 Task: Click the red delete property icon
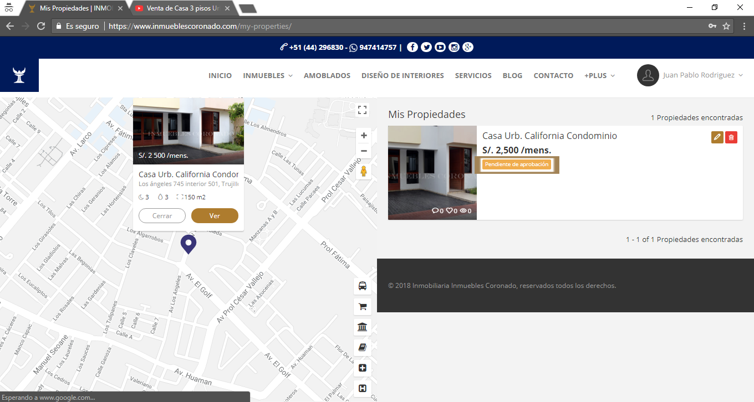pyautogui.click(x=731, y=137)
